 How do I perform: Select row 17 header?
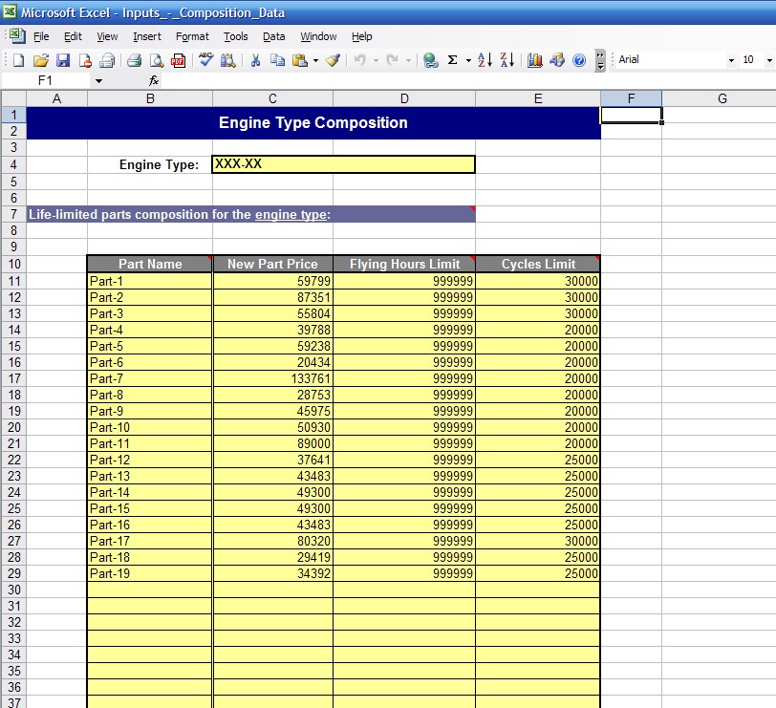pos(13,378)
